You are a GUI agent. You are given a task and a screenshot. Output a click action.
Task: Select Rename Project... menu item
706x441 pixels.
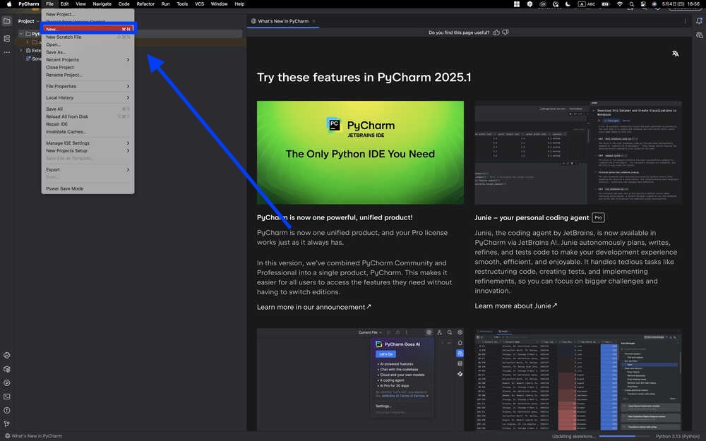[88, 75]
